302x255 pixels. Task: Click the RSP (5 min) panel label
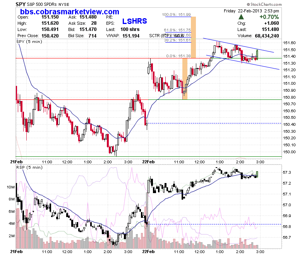tap(29, 167)
